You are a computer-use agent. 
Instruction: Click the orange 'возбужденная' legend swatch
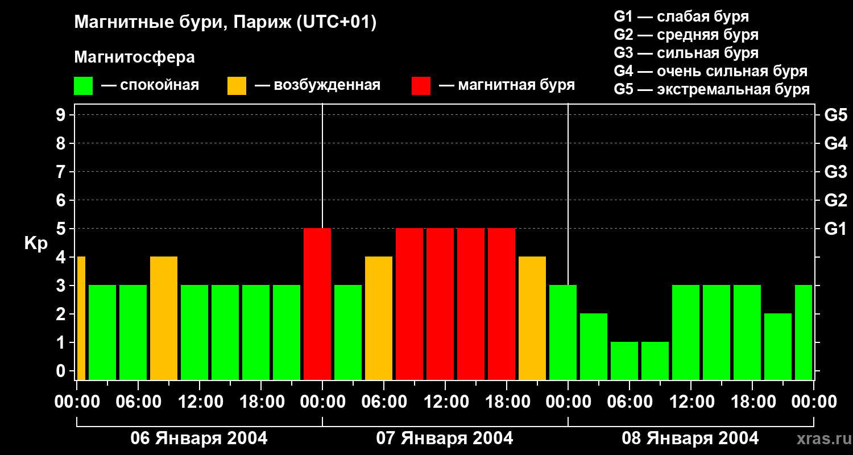[x=237, y=86]
